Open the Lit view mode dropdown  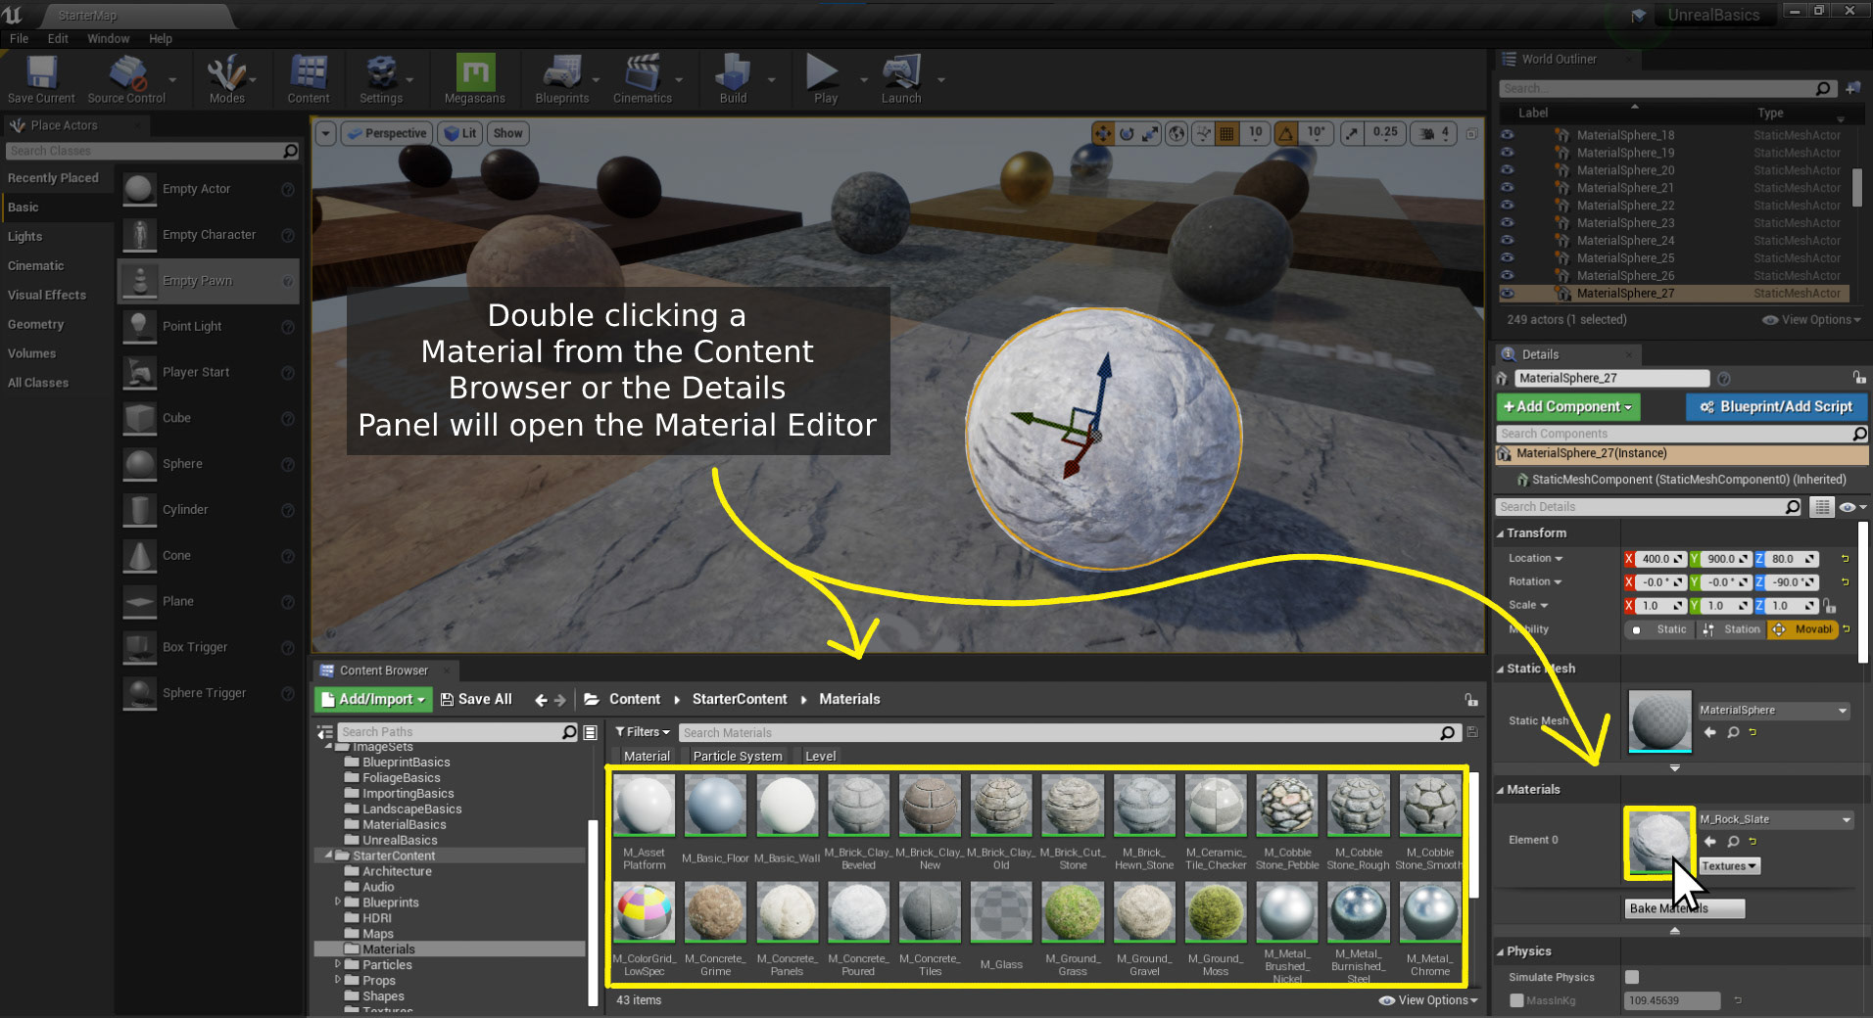[459, 133]
